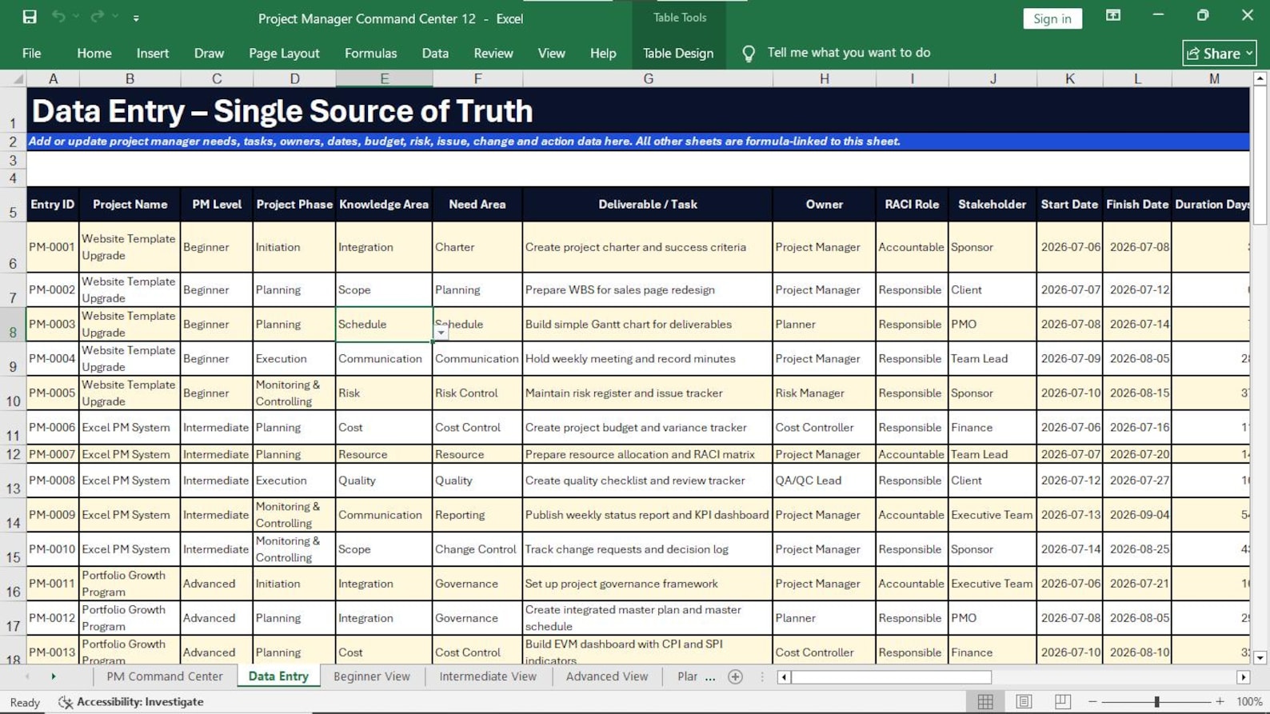
Task: Click the lightbulb Tell me icon
Action: point(749,54)
